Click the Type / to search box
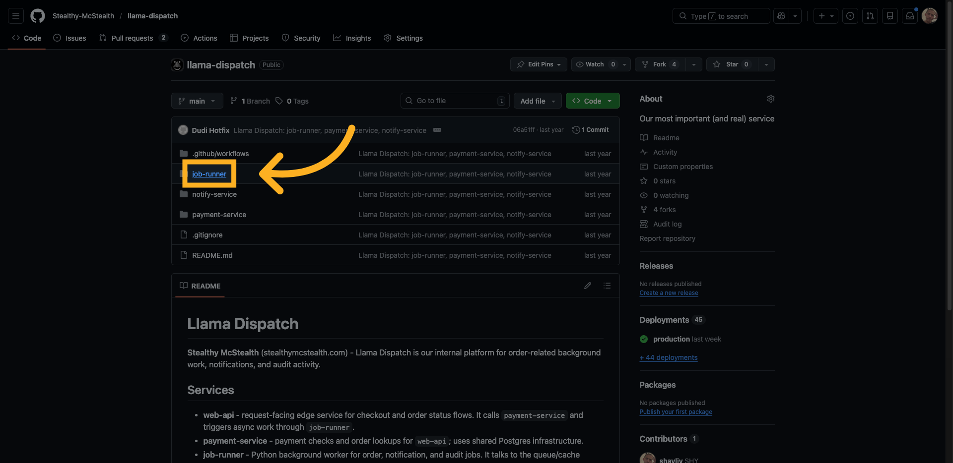The height and width of the screenshot is (463, 953). (721, 16)
